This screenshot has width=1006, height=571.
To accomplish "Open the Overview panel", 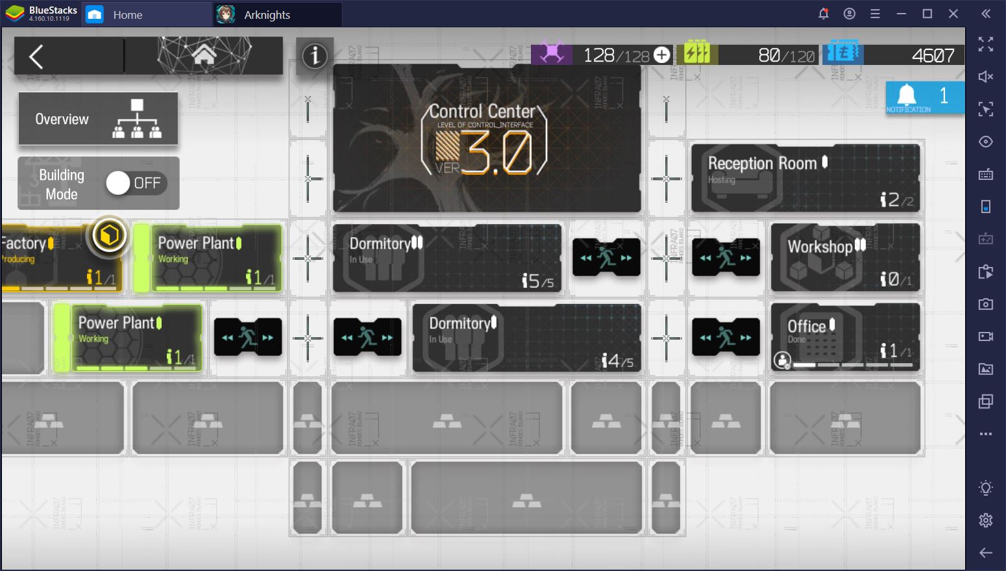I will coord(98,119).
